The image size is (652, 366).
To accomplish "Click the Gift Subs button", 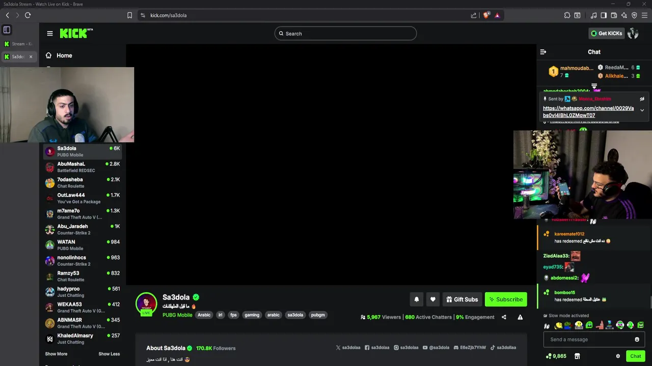I will tap(461, 299).
